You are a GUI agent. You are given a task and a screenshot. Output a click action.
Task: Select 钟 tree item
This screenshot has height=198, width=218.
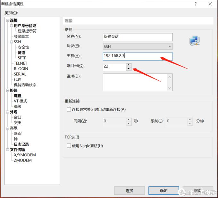pyautogui.click(x=16, y=139)
